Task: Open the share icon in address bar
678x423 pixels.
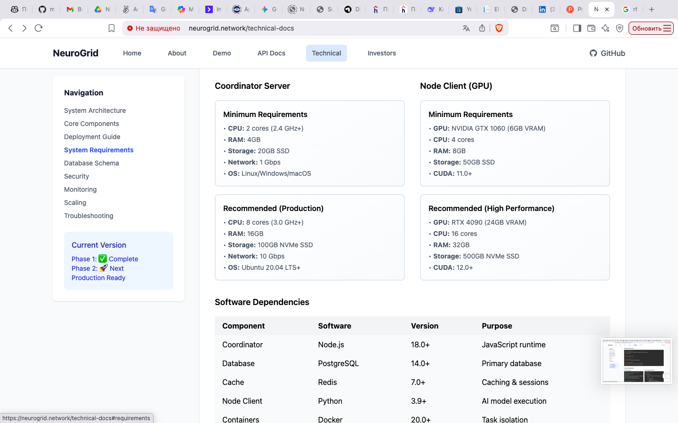Action: (482, 28)
